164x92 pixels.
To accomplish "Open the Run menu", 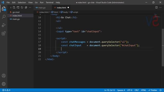I will (x=42, y=2).
